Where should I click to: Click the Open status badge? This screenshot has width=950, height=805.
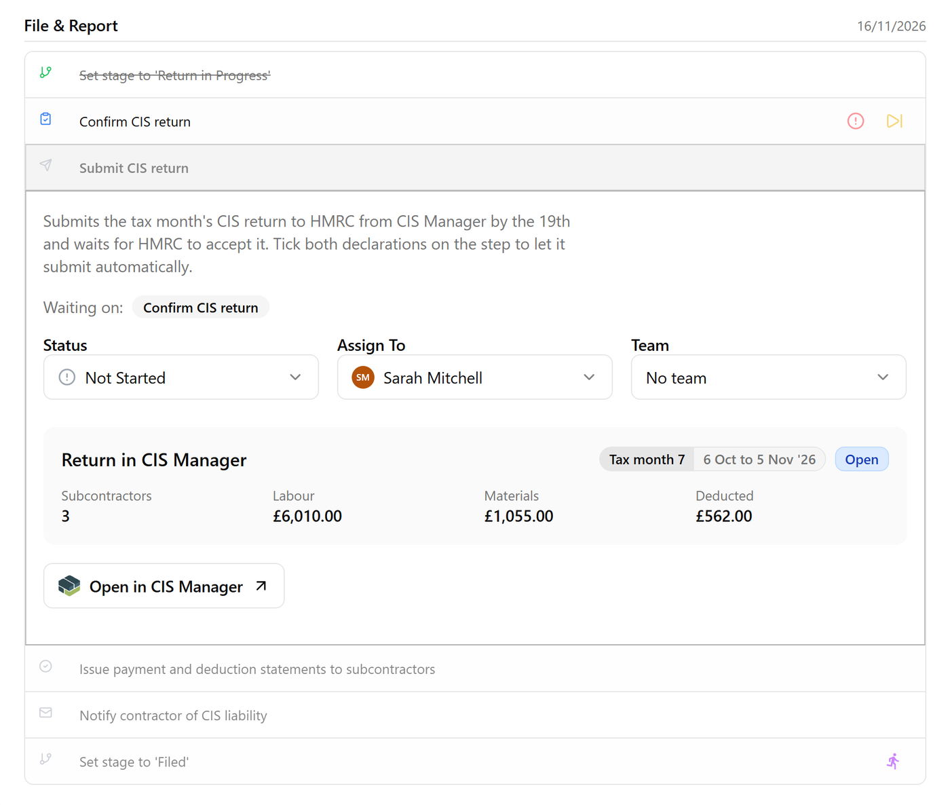[x=862, y=460]
